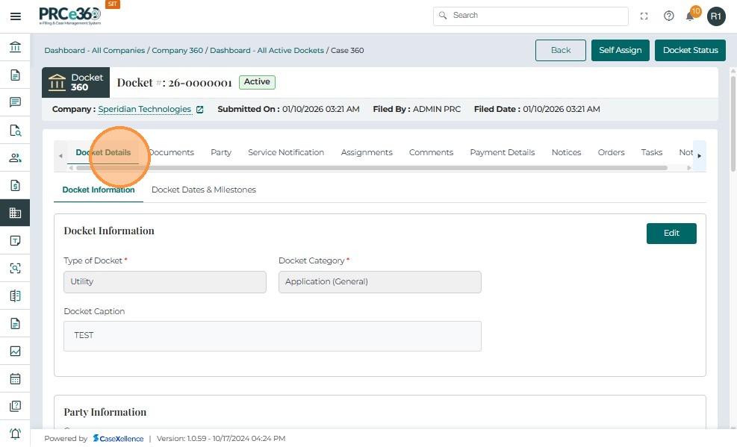This screenshot has width=737, height=447.
Task: Click the alarm bell sidebar icon
Action: pos(15,434)
